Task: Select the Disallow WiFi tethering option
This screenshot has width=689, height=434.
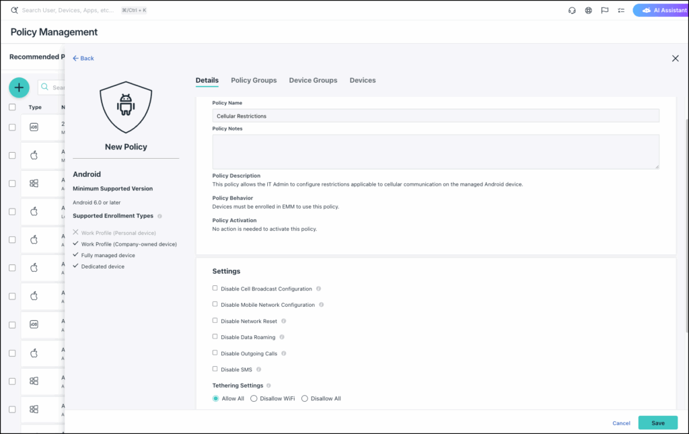Action: tap(254, 398)
